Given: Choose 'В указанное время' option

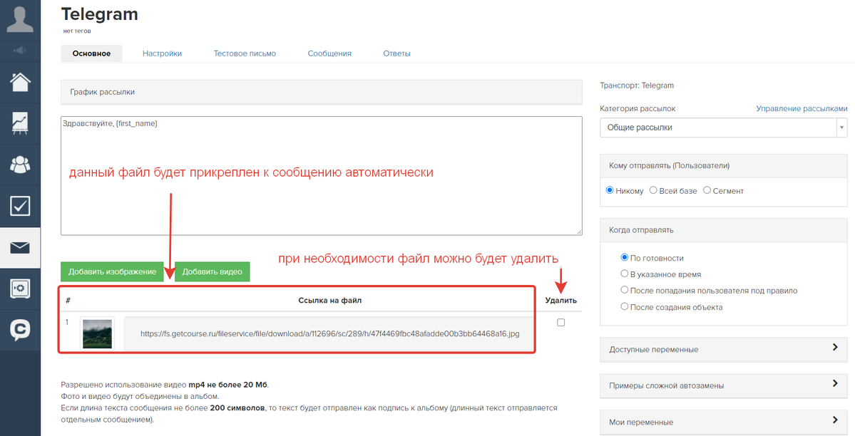Looking at the screenshot, I should 625,274.
